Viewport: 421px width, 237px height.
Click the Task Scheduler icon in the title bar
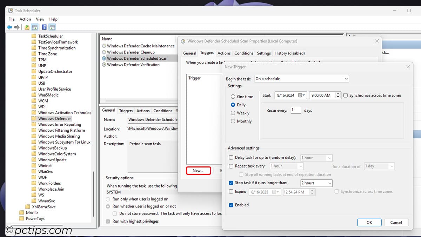click(10, 10)
